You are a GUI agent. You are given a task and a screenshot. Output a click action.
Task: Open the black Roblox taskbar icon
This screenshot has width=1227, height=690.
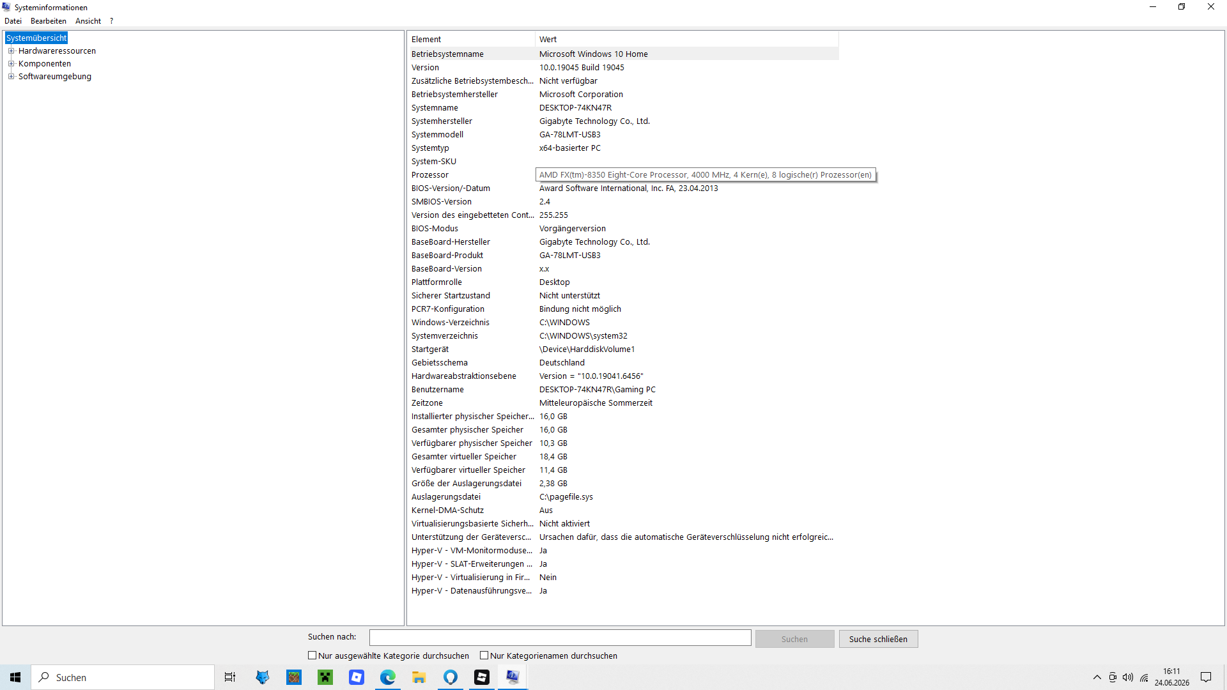pos(482,677)
